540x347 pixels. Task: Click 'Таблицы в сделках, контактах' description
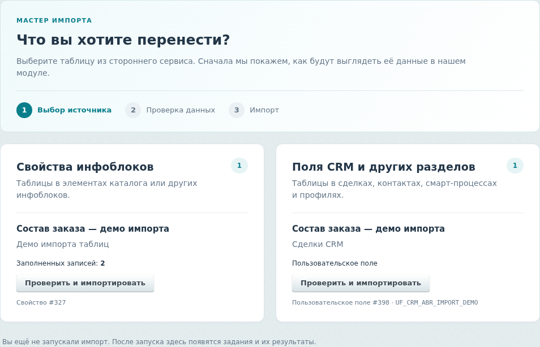395,189
